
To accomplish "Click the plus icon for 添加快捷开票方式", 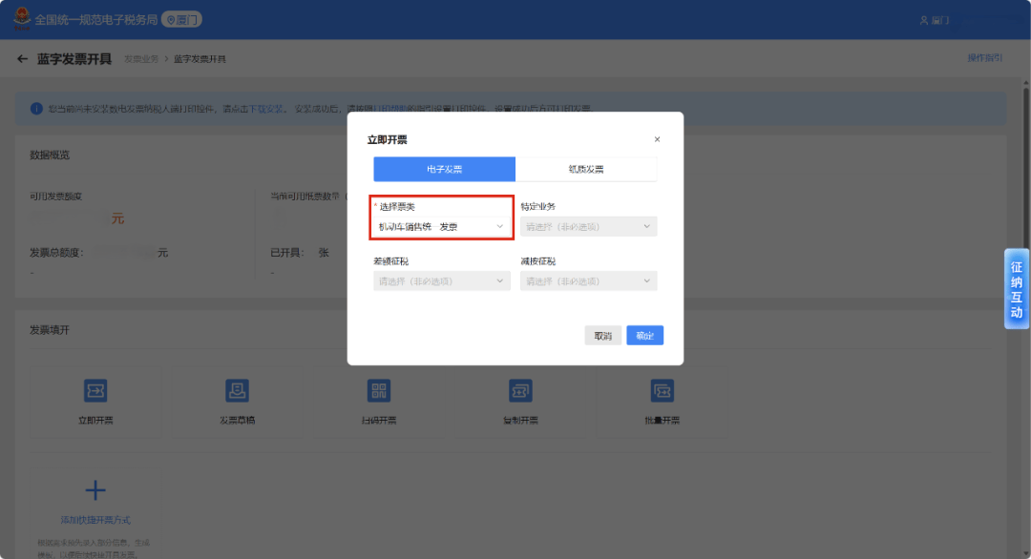I will (x=95, y=491).
